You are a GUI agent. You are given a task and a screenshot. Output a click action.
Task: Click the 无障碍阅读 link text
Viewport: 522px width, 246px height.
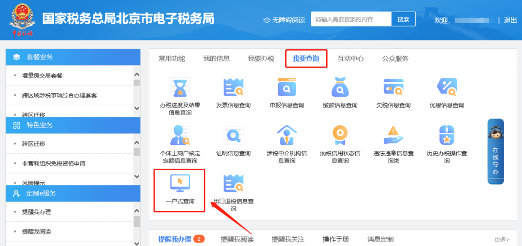click(289, 20)
